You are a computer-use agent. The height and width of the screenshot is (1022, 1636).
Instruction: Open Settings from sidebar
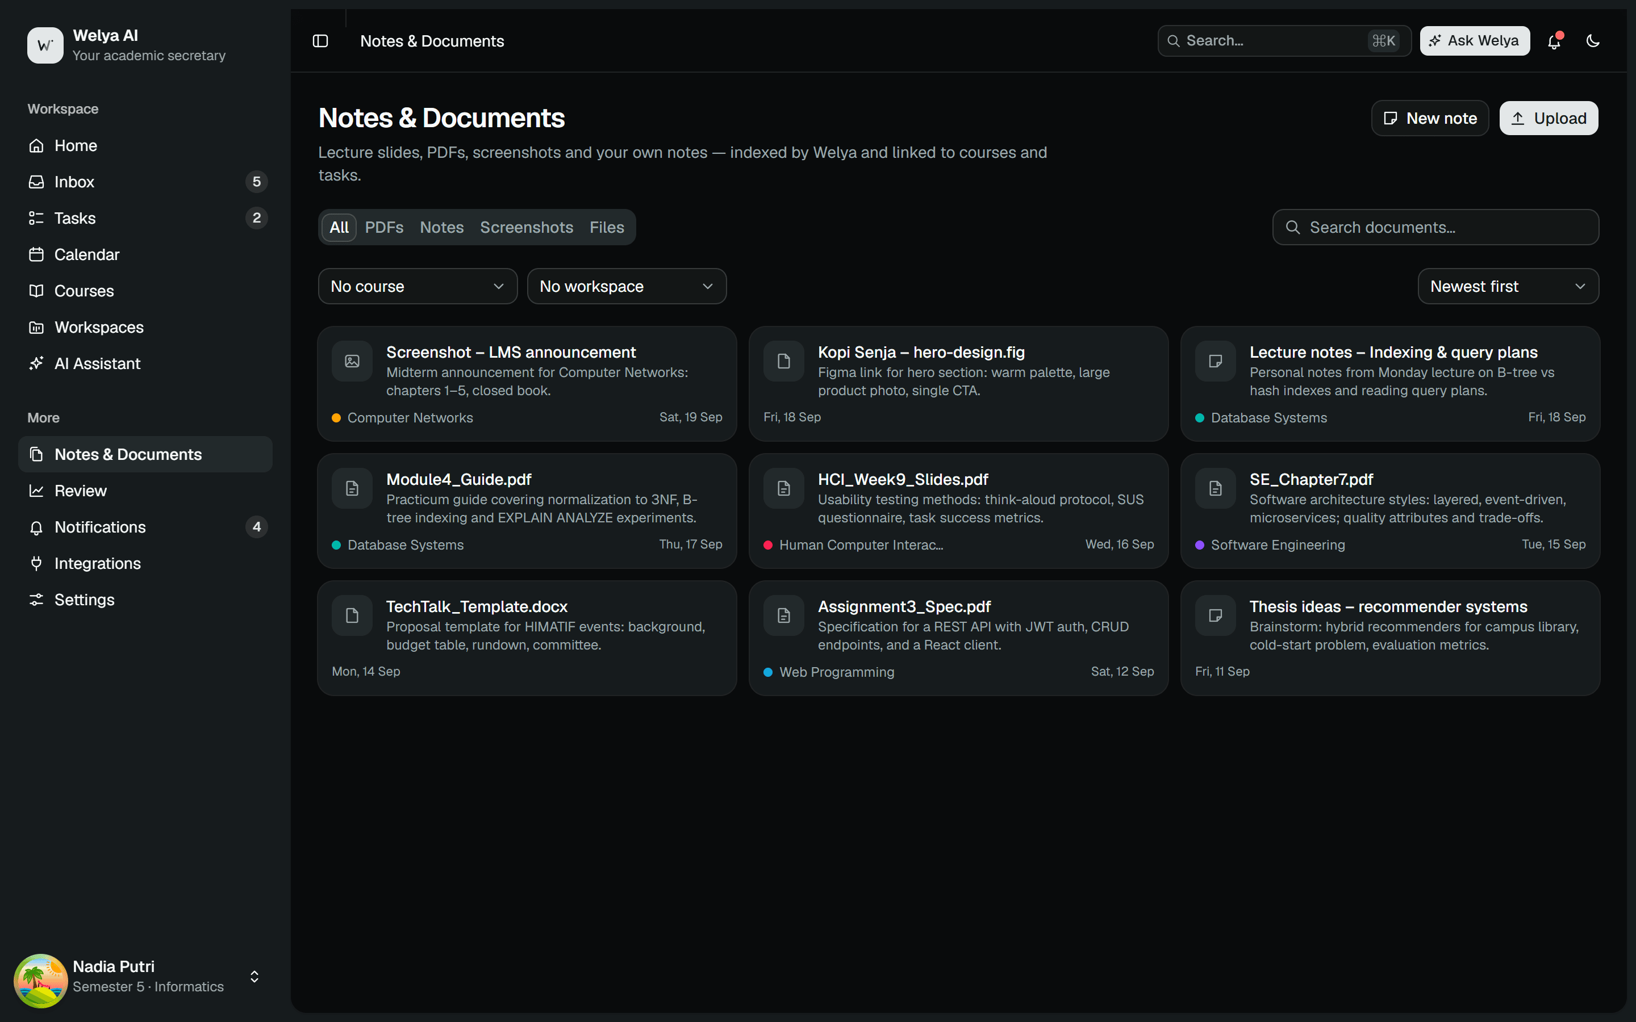[x=145, y=600]
